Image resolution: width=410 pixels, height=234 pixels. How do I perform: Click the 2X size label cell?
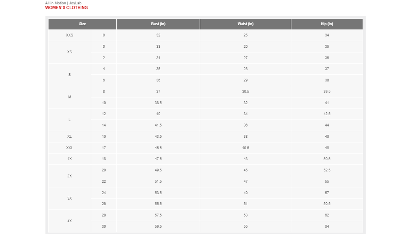point(70,176)
